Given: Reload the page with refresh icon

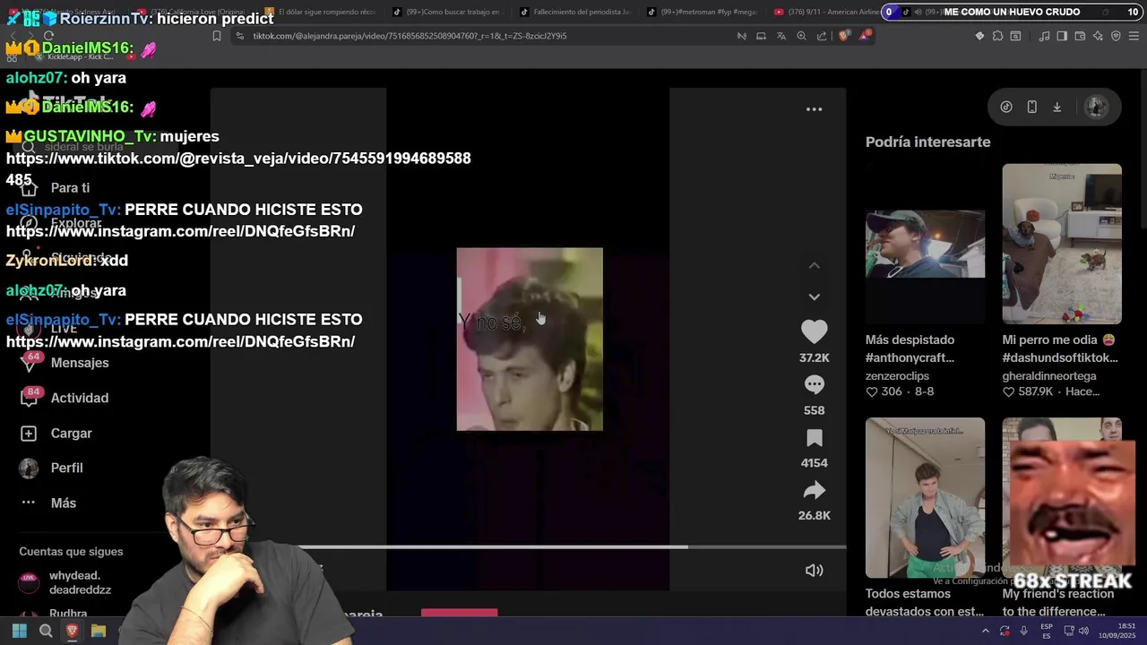Looking at the screenshot, I should (48, 36).
